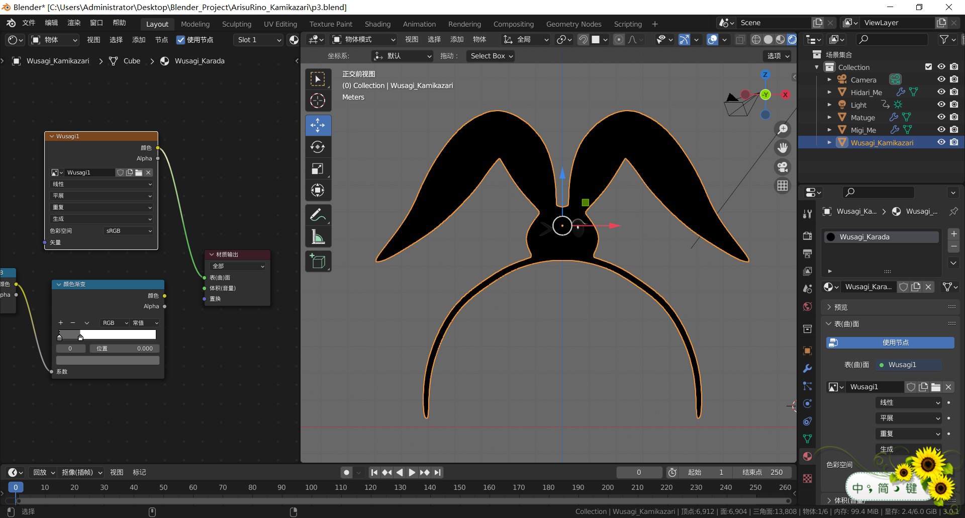Toggle camera view icon in viewport
This screenshot has height=518, width=965.
click(x=783, y=167)
